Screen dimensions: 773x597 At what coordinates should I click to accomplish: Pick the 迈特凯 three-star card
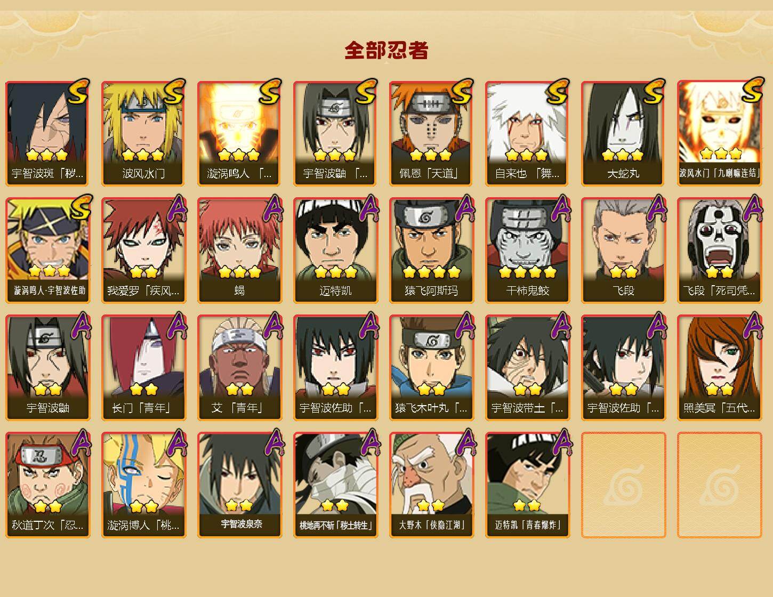click(x=335, y=251)
